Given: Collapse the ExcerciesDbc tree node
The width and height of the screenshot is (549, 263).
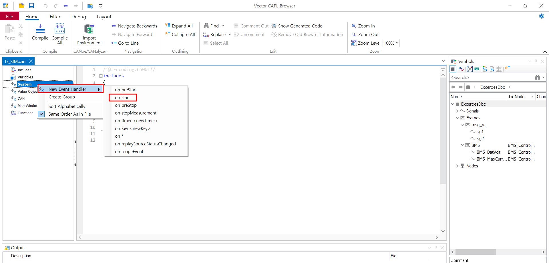Looking at the screenshot, I should (452, 104).
